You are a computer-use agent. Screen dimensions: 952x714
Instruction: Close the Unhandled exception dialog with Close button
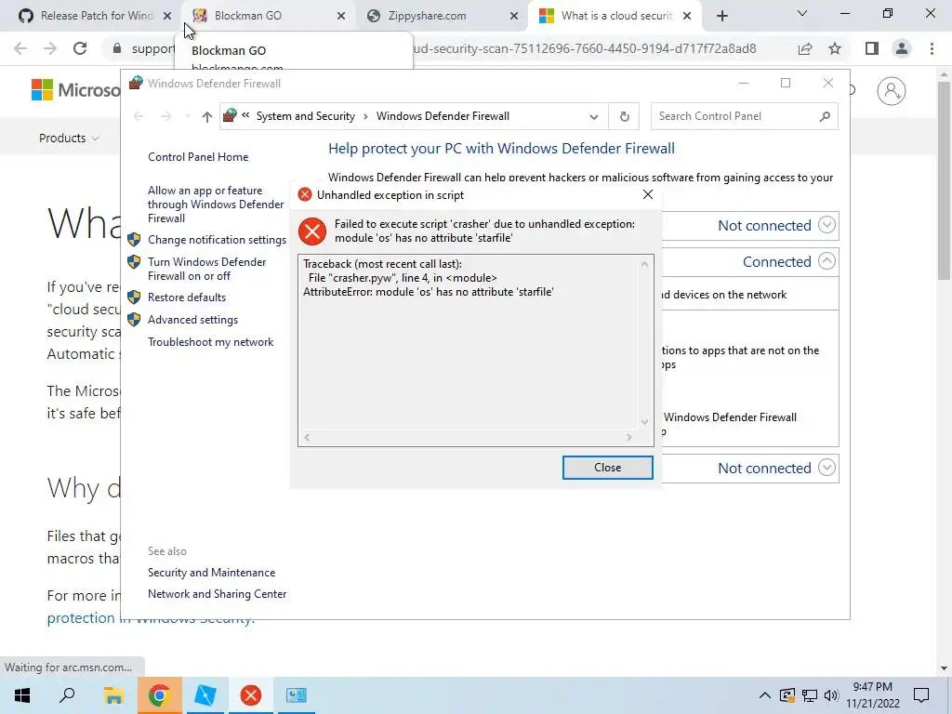tap(607, 468)
